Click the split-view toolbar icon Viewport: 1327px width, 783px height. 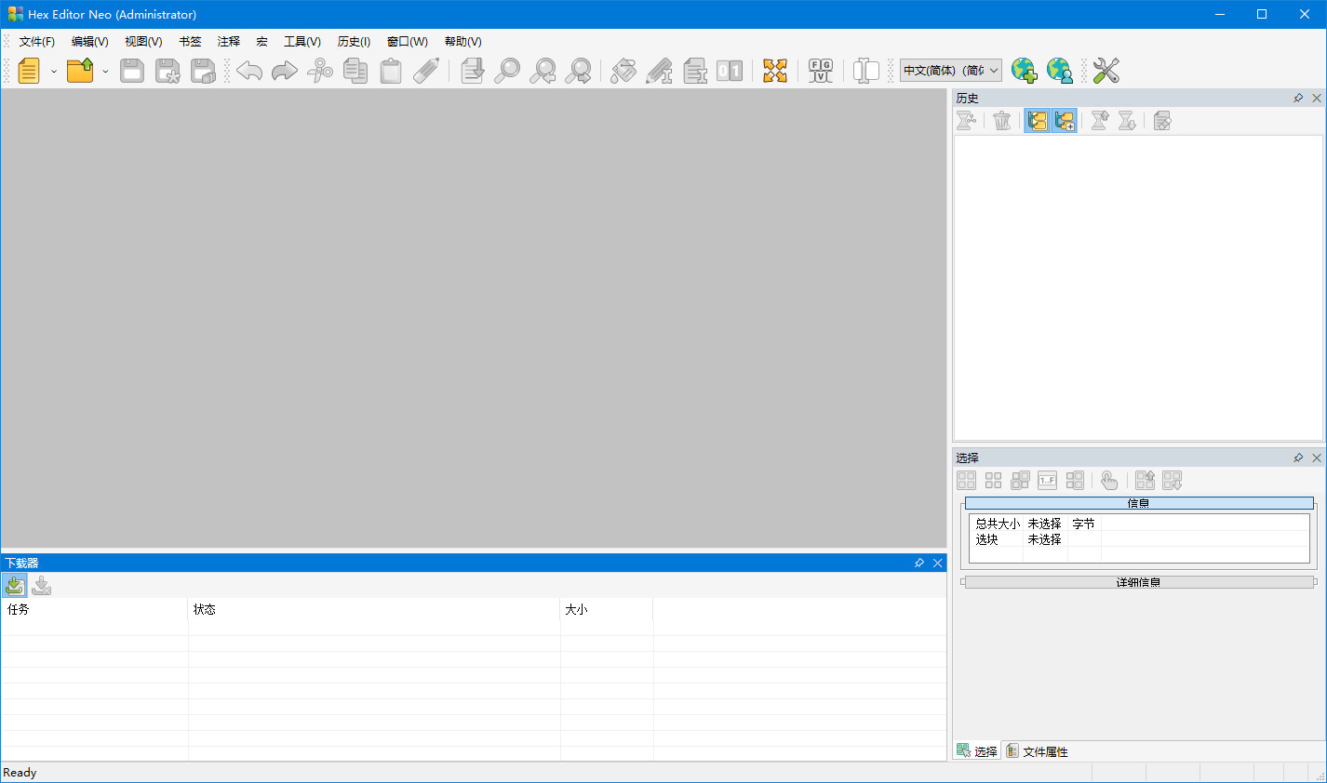865,71
